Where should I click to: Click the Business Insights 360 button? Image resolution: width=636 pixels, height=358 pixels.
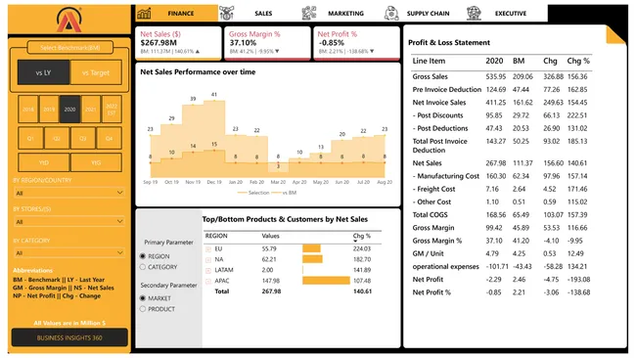click(x=69, y=337)
